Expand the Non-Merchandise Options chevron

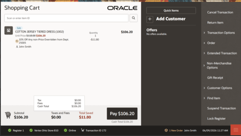point(204,65)
